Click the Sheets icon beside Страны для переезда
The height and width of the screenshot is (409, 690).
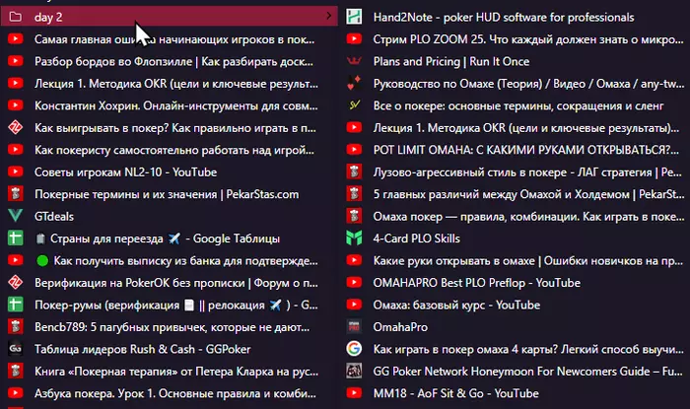point(16,238)
